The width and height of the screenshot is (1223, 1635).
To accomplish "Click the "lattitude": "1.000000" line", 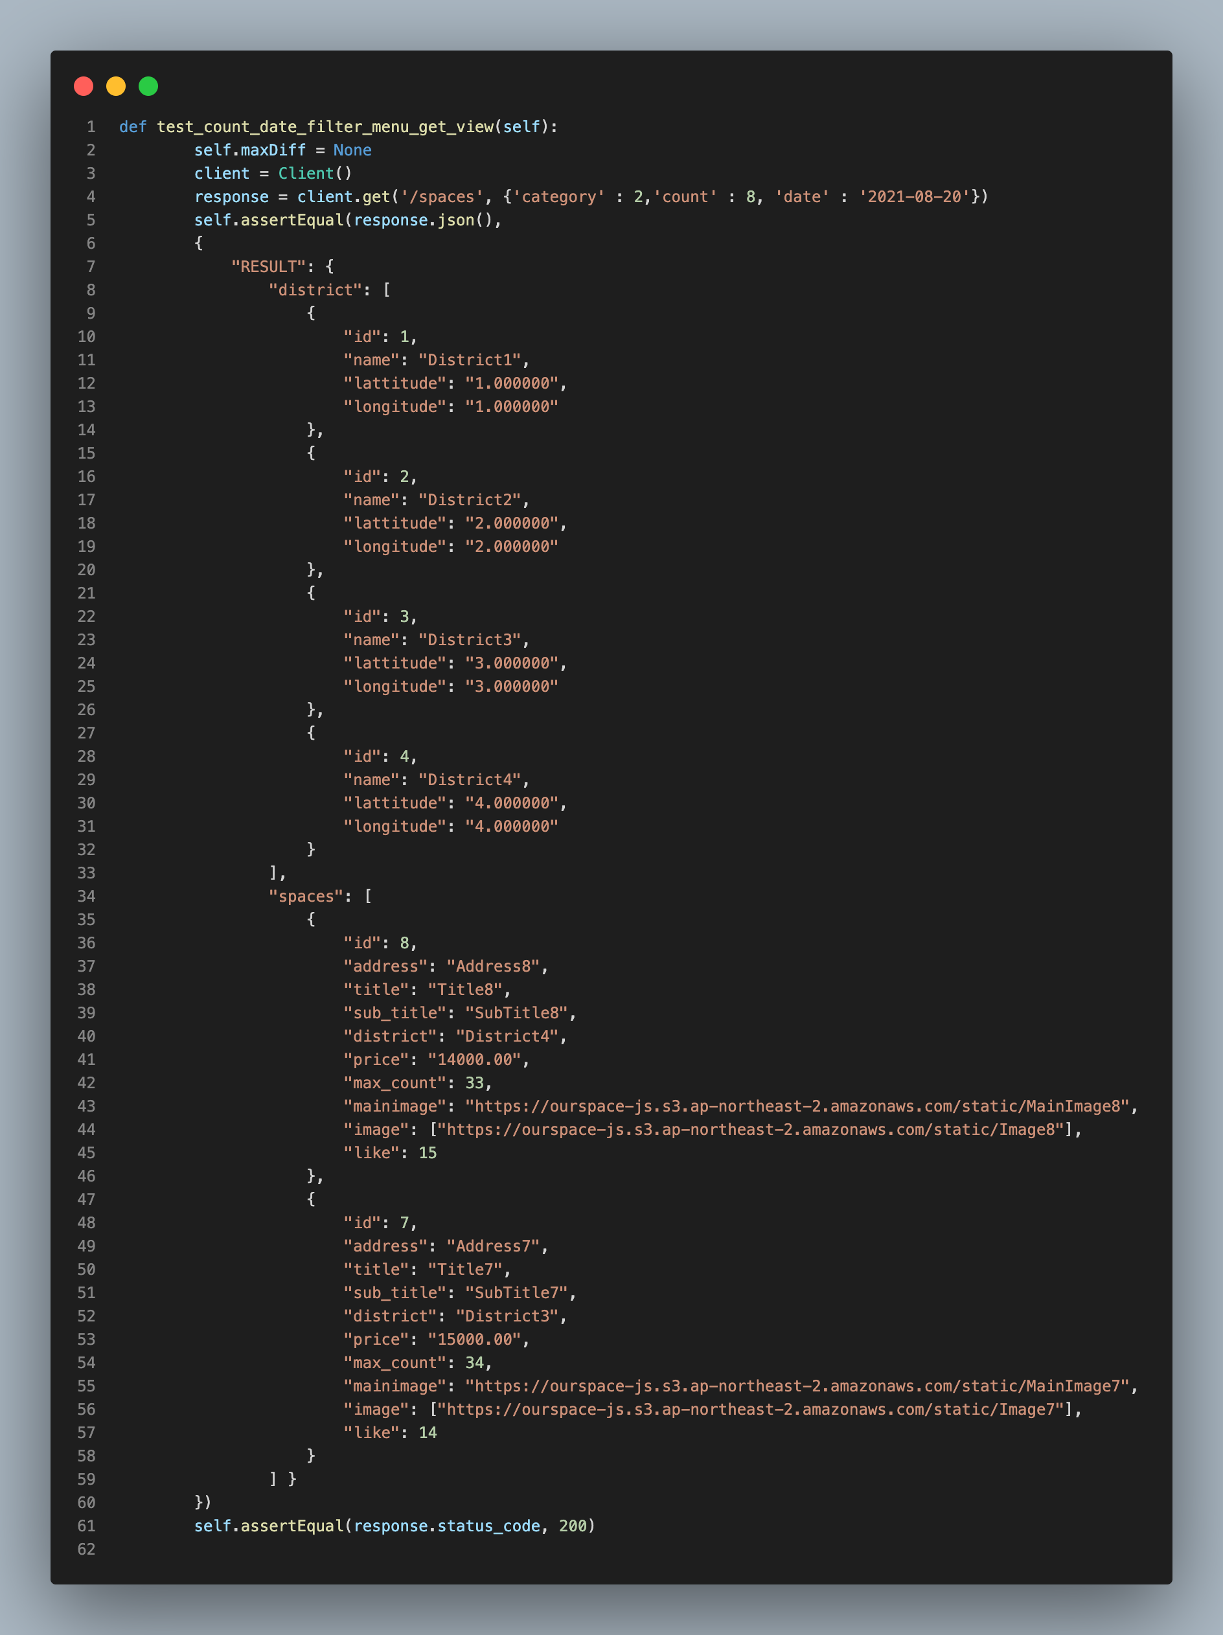I will (x=455, y=383).
